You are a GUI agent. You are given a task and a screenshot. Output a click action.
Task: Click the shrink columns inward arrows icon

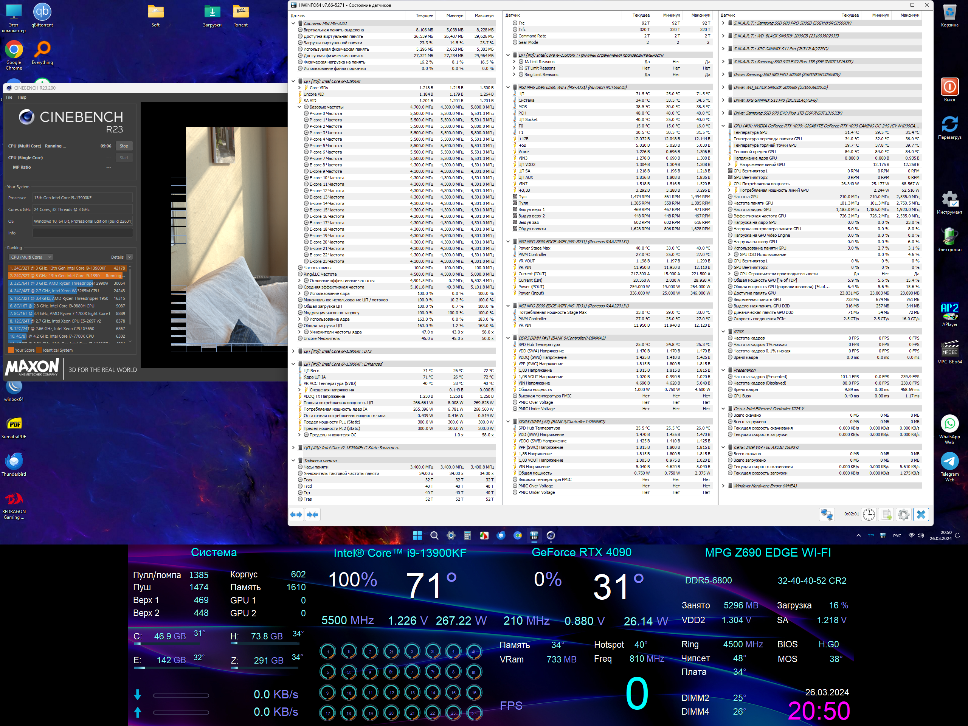tap(312, 515)
